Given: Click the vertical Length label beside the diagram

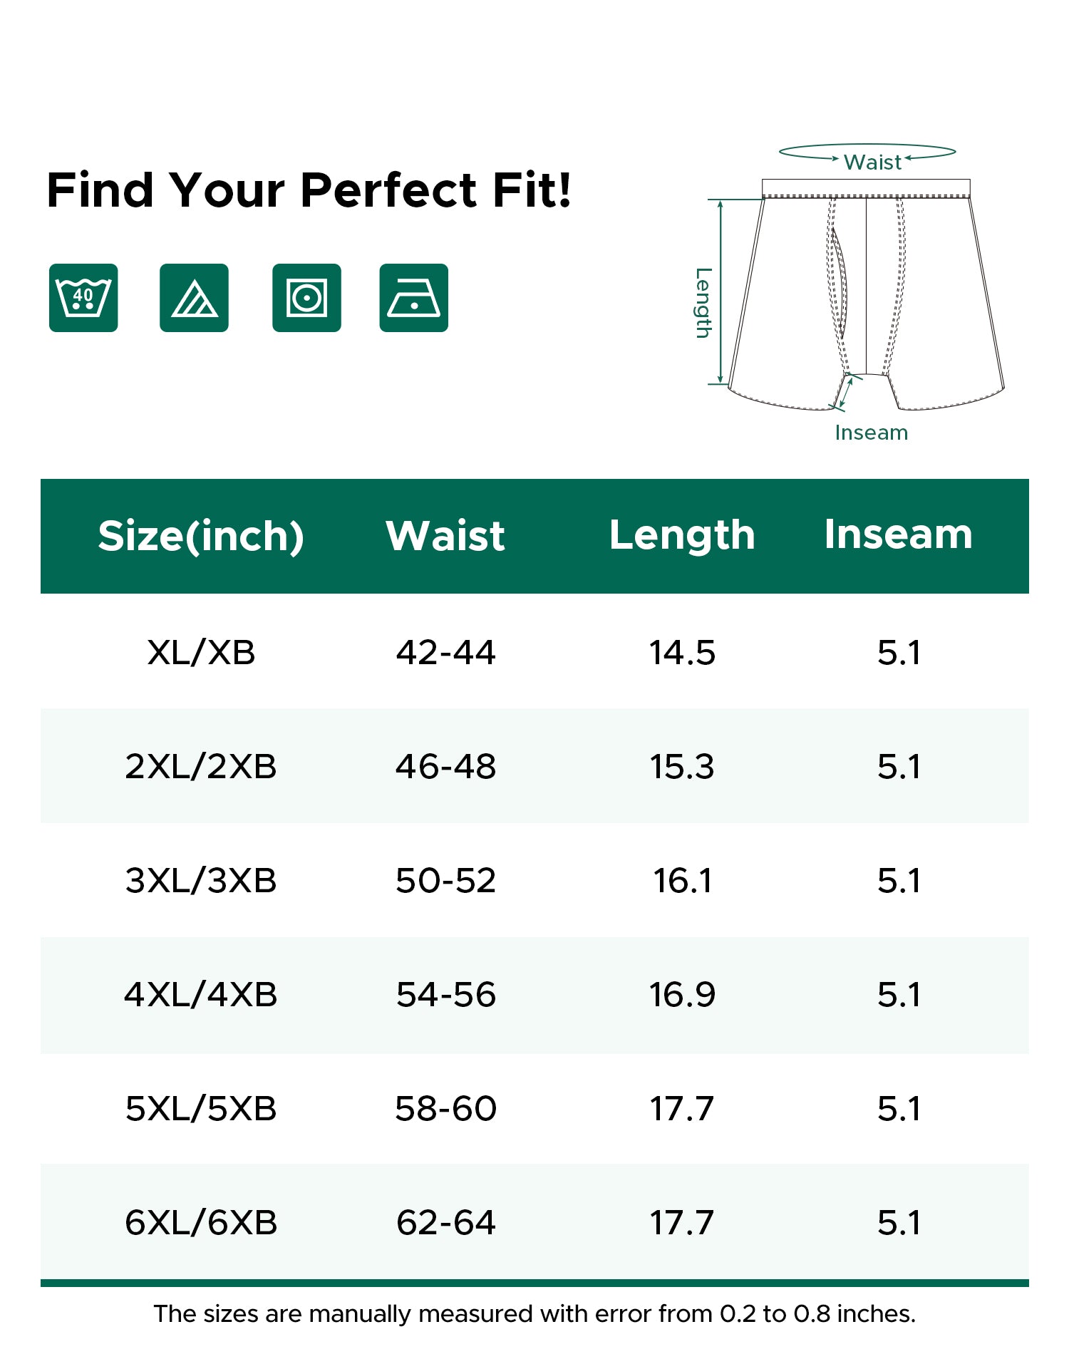Looking at the screenshot, I should click(703, 303).
